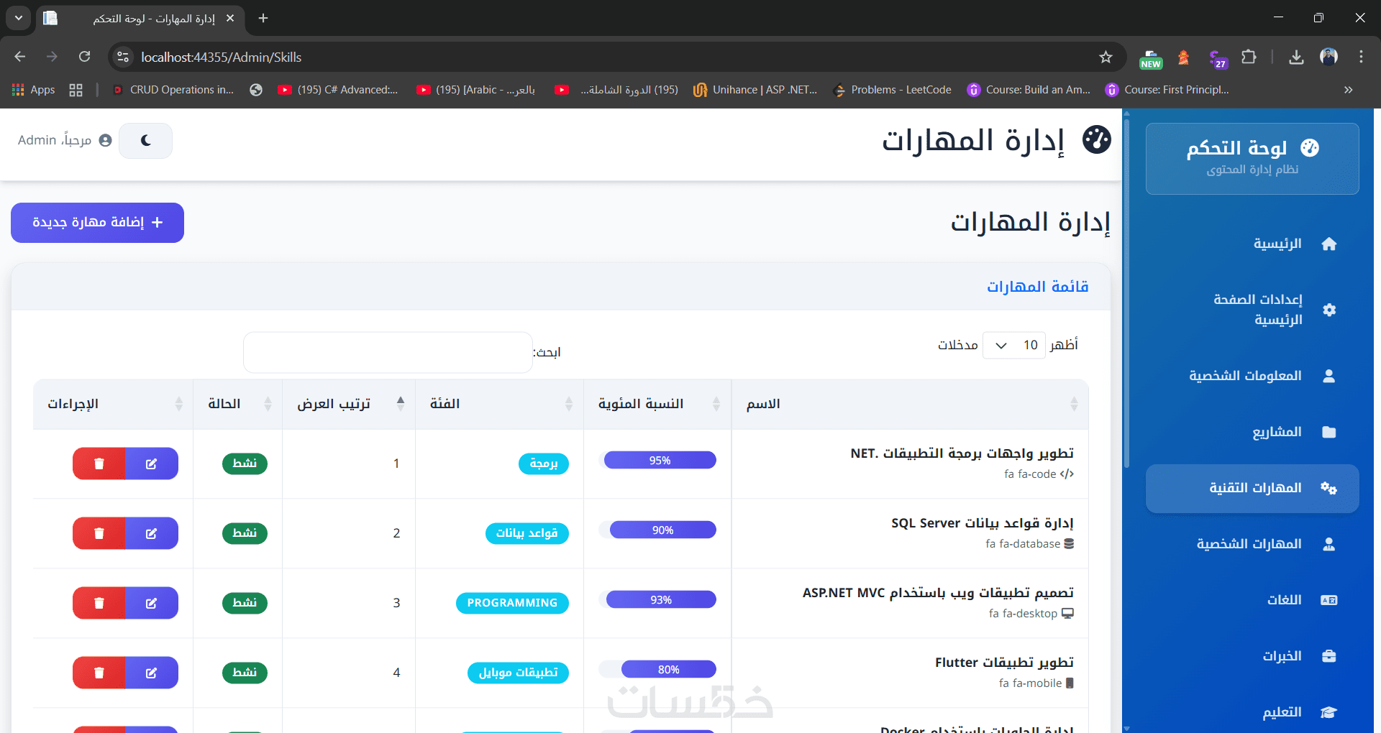Click the 80% progress bar
Image resolution: width=1381 pixels, height=733 pixels.
click(669, 669)
